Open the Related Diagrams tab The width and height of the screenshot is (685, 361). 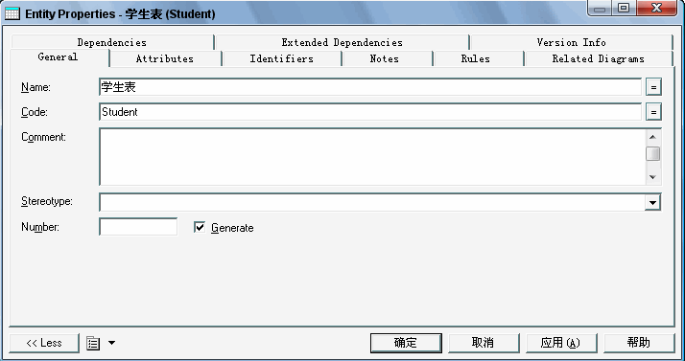point(599,58)
